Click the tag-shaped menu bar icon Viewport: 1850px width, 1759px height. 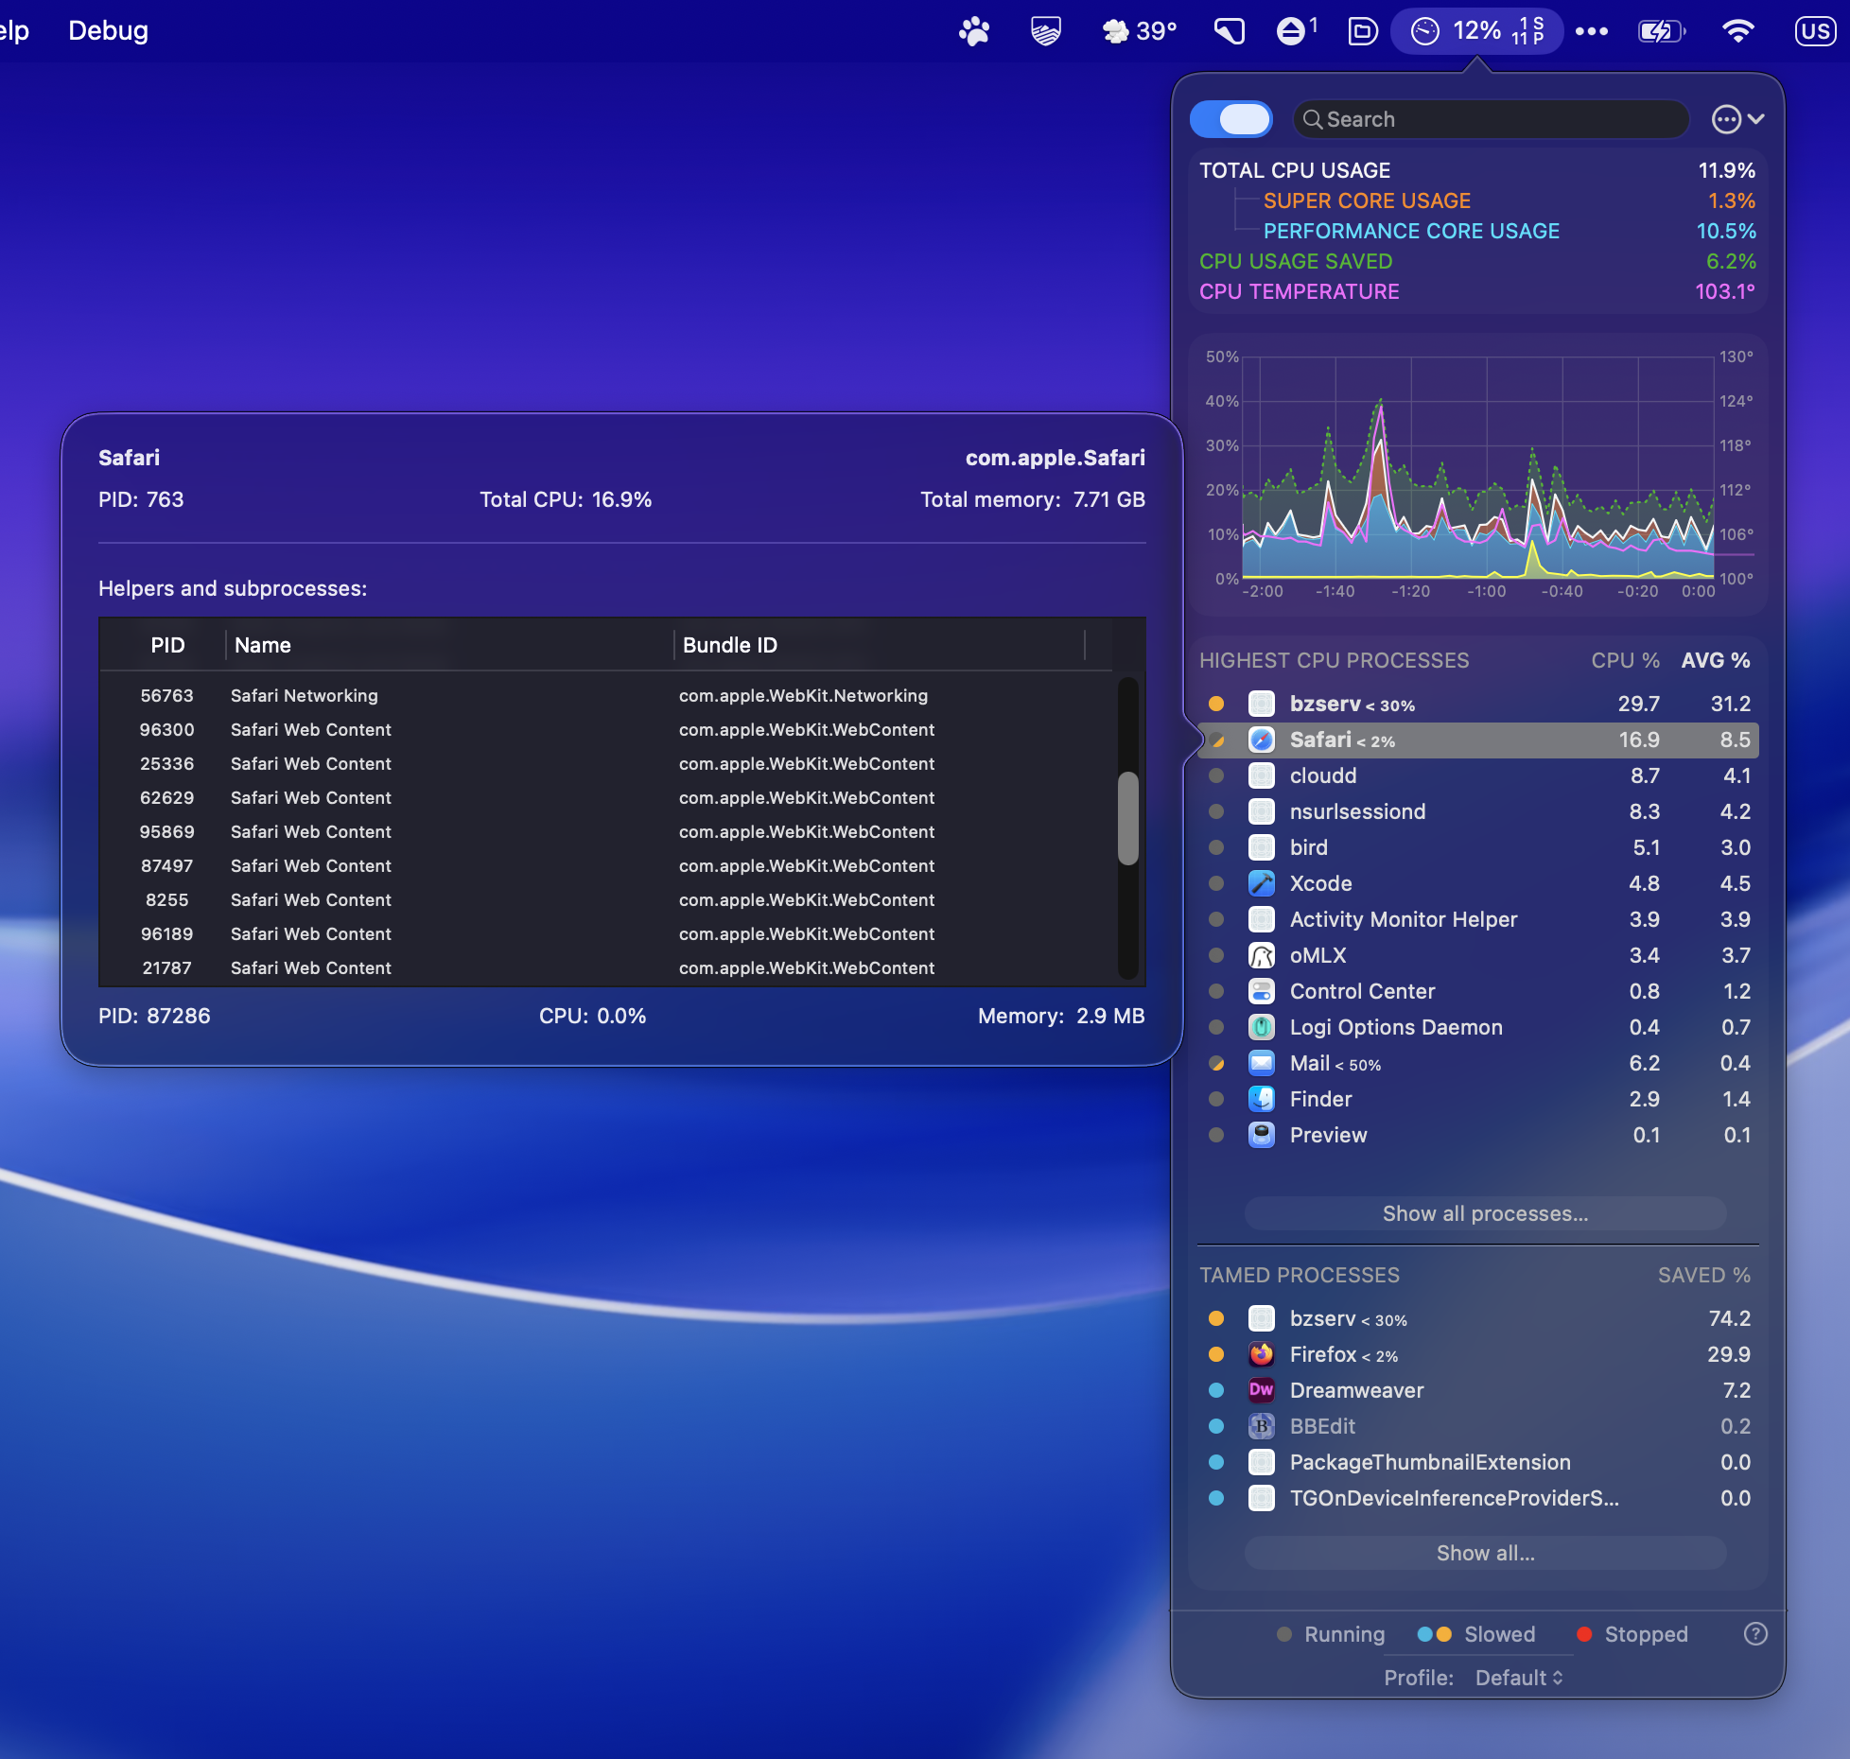(1229, 31)
